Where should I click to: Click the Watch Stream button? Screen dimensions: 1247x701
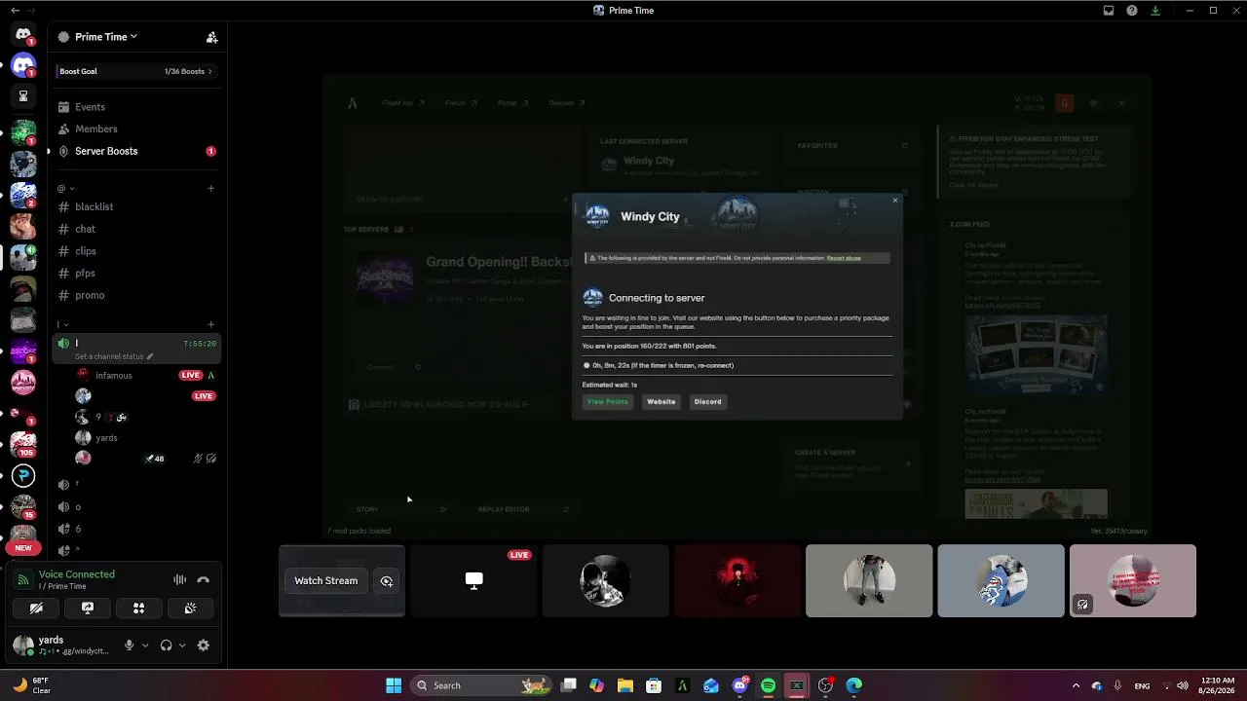point(326,581)
